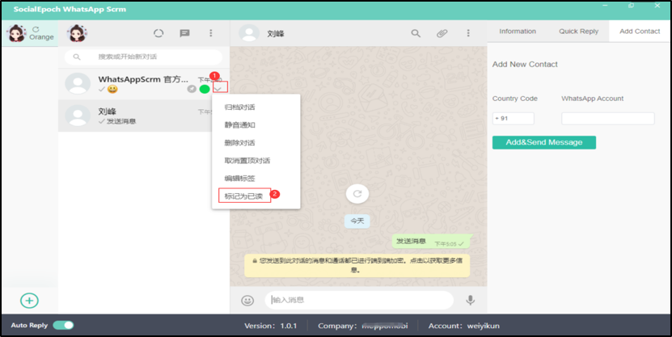
Task: Select the Add Contact tab
Action: coord(640,32)
